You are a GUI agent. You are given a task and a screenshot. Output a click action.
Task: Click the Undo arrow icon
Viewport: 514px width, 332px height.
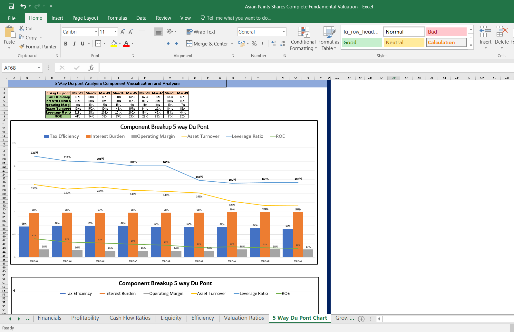23,6
